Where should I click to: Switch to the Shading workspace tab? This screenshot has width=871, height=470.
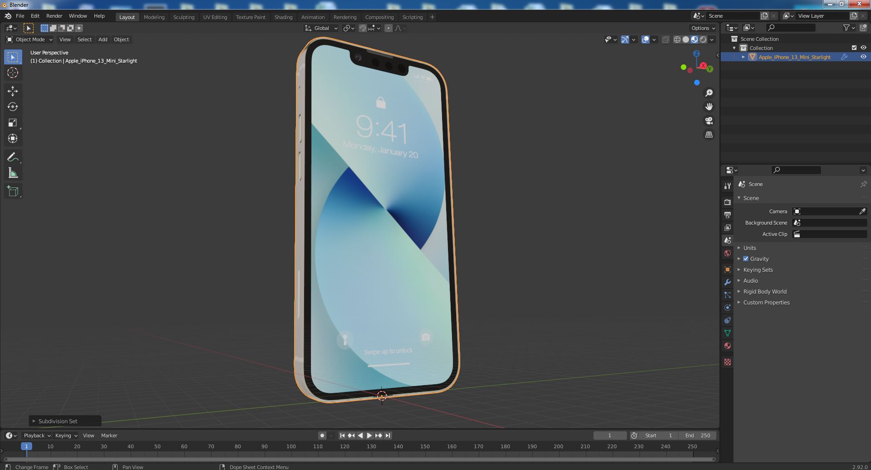[x=283, y=17]
